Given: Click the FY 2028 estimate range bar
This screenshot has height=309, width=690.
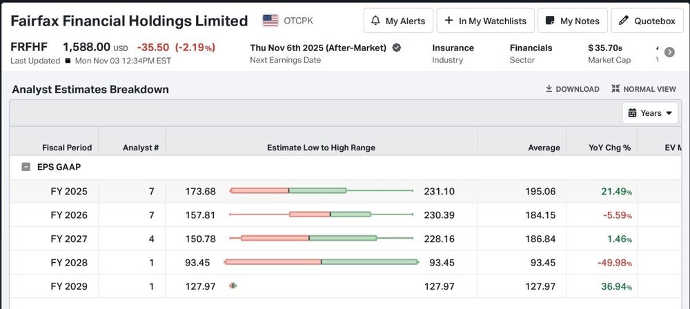Looking at the screenshot, I should (x=322, y=262).
